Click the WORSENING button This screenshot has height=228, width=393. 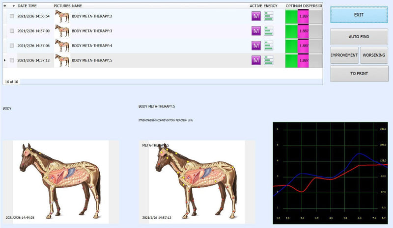(374, 55)
